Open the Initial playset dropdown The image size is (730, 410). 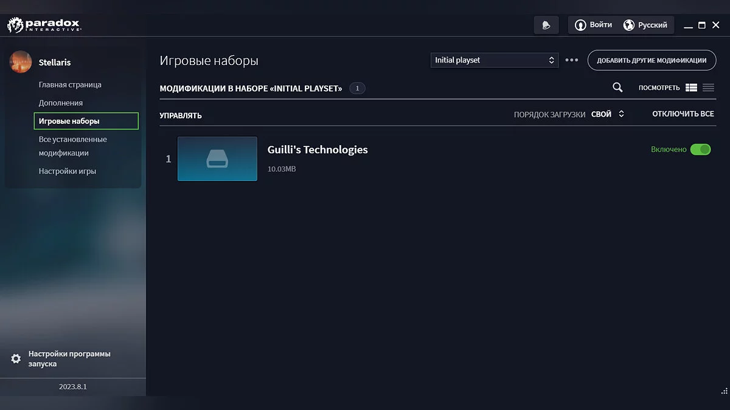(495, 60)
